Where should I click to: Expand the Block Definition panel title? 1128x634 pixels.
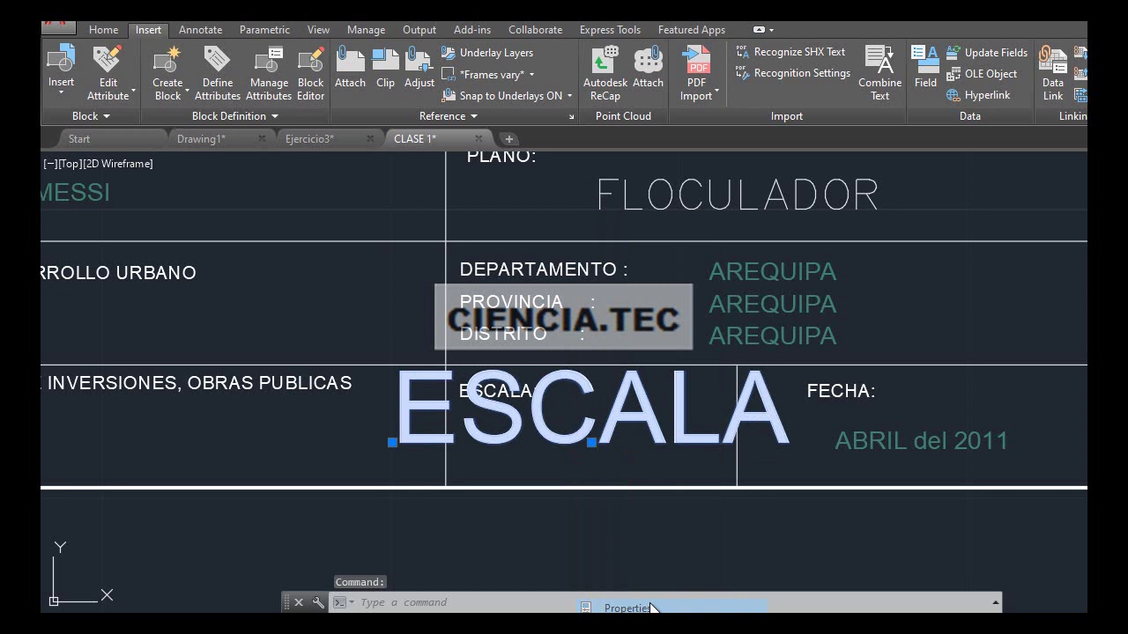click(x=235, y=116)
